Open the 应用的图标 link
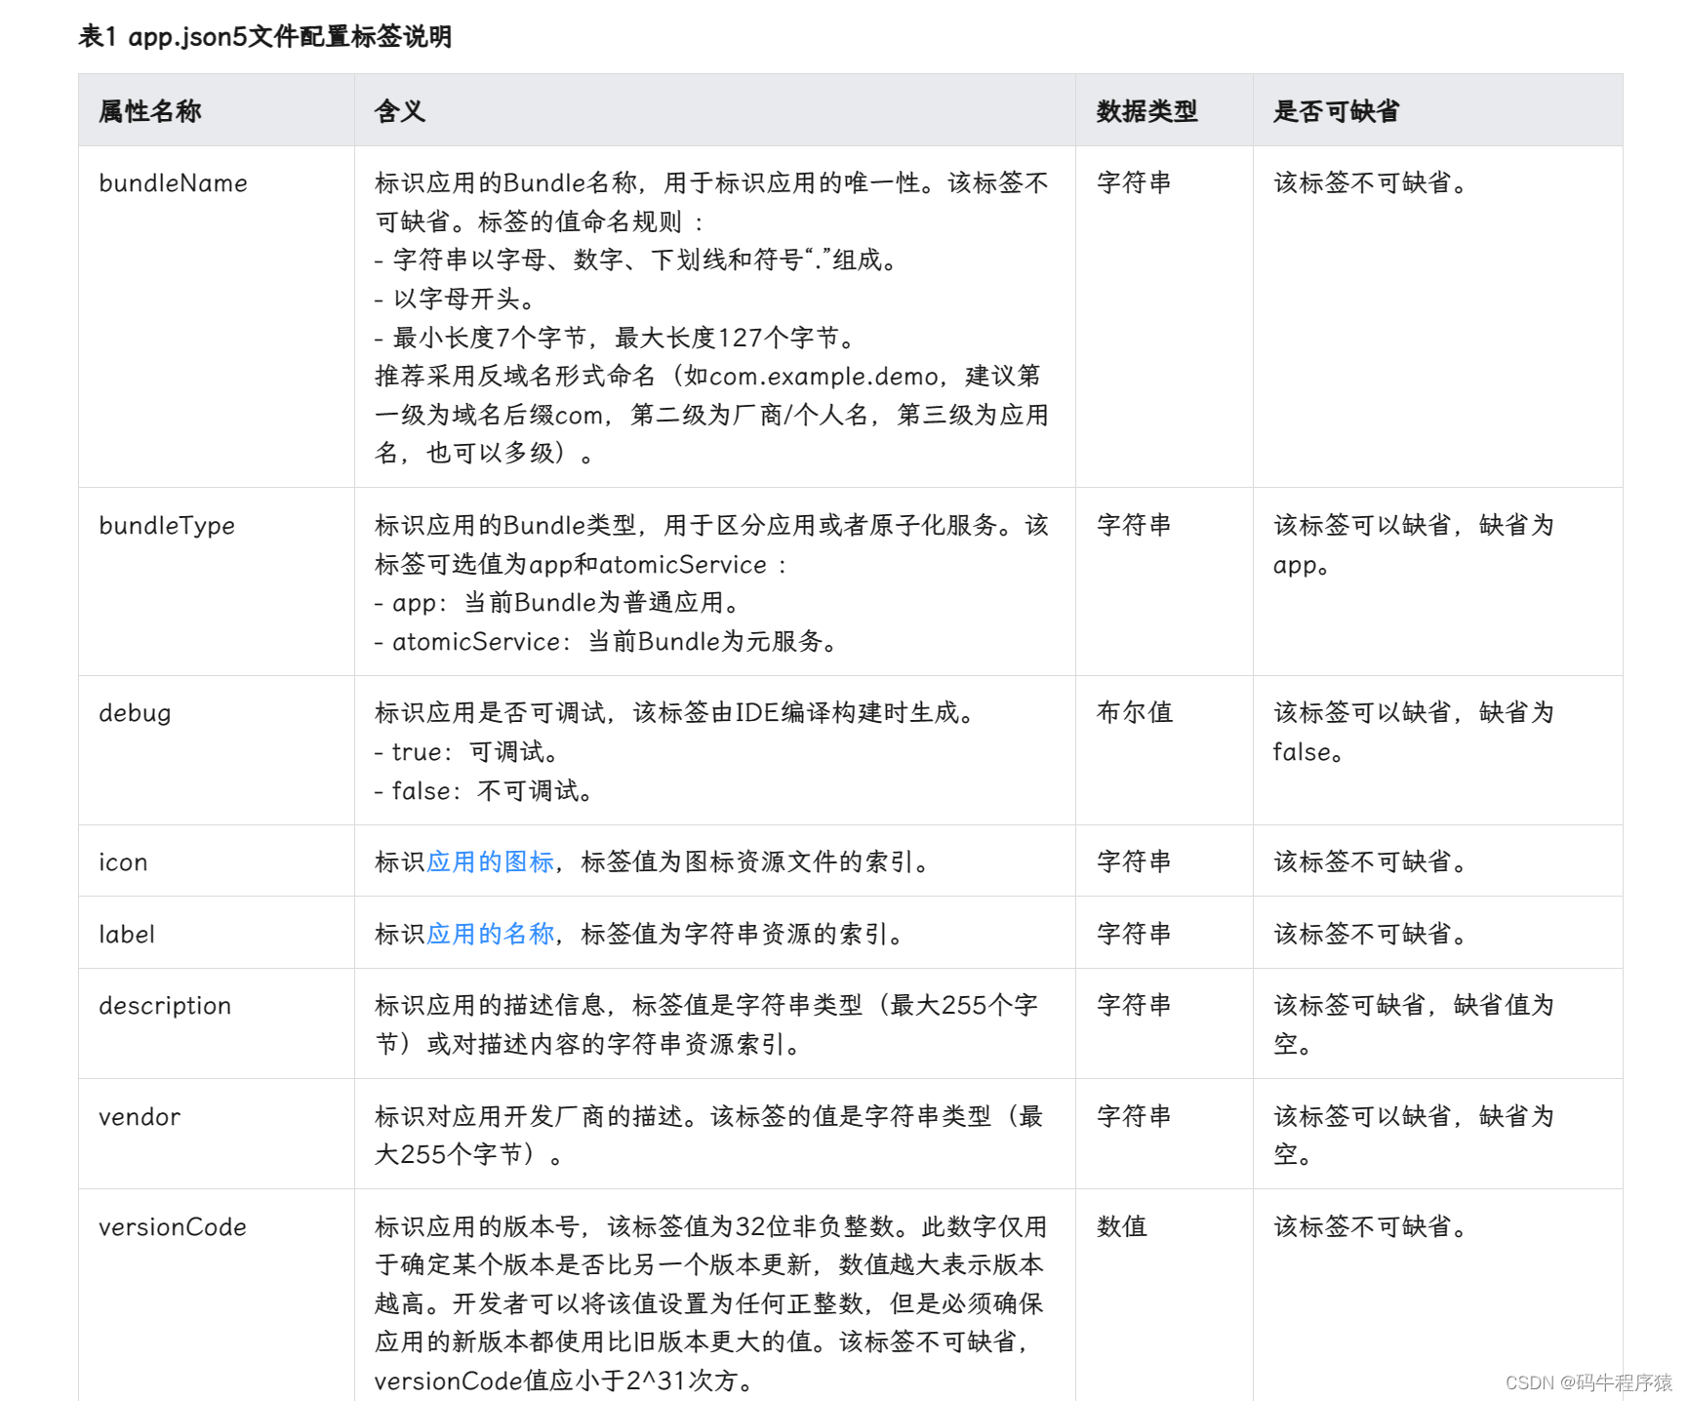1688x1401 pixels. [x=490, y=861]
